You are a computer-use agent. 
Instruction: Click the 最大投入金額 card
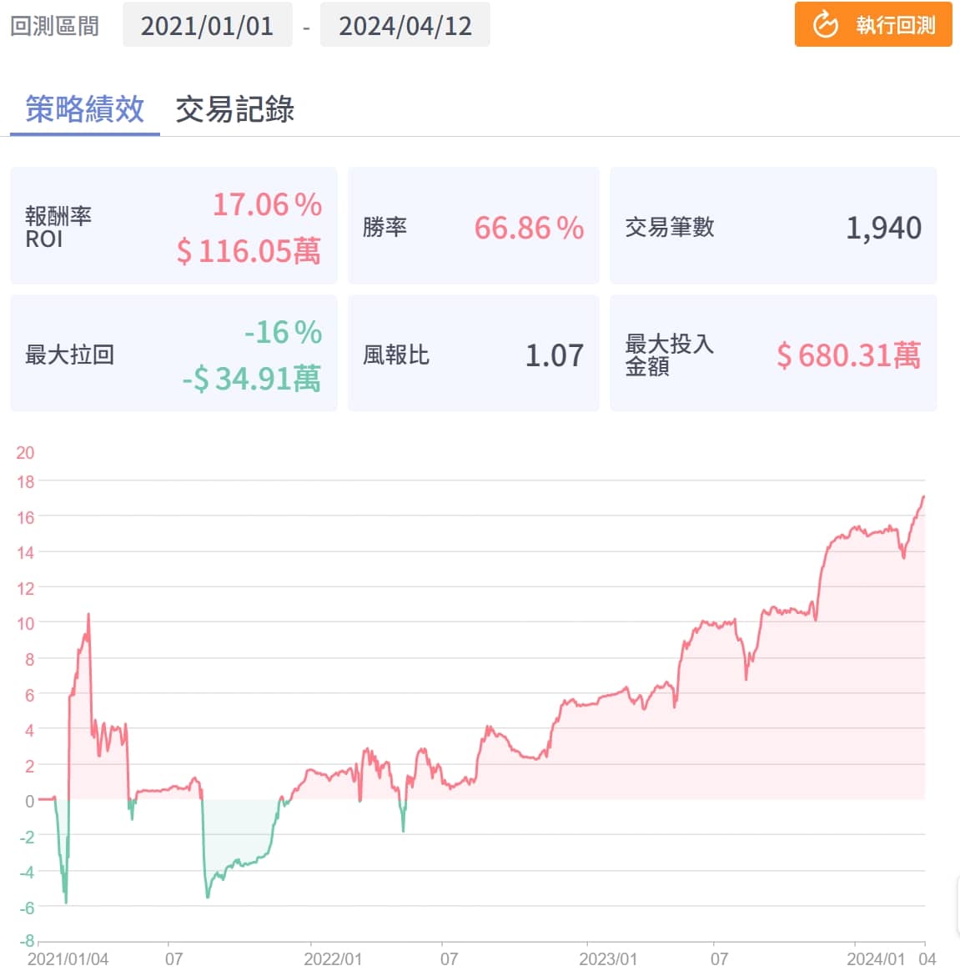click(x=772, y=355)
